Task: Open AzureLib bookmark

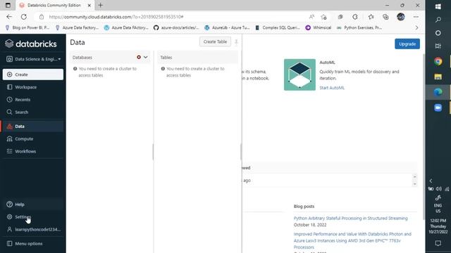Action: tap(227, 27)
